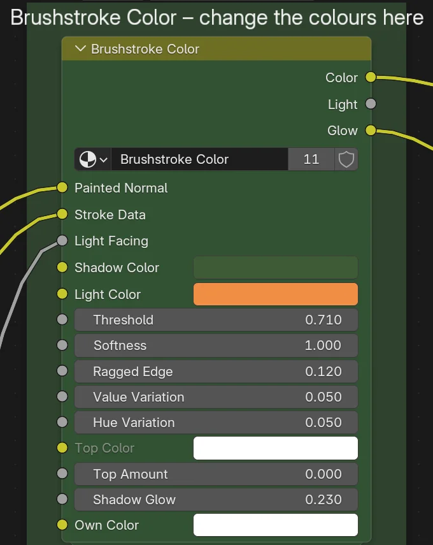The height and width of the screenshot is (545, 433).
Task: Edit the Brushstroke Color group name field
Action: pyautogui.click(x=200, y=159)
